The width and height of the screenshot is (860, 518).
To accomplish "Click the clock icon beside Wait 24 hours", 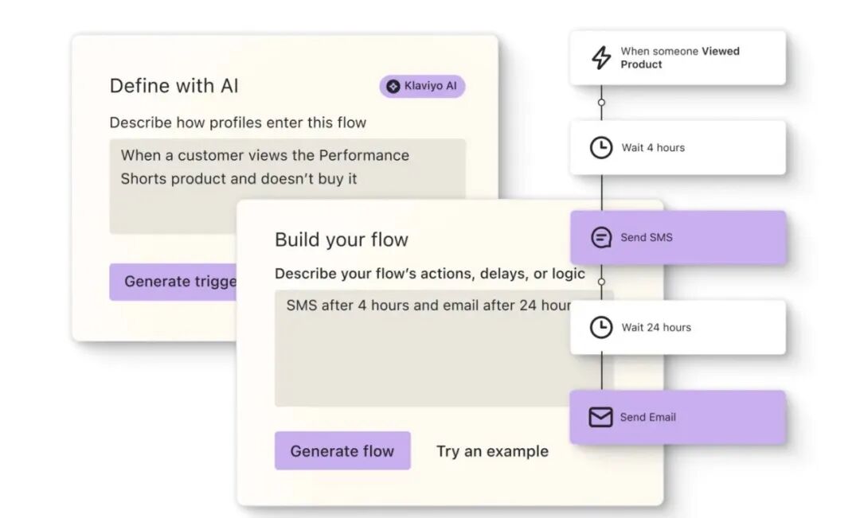I will coord(601,327).
